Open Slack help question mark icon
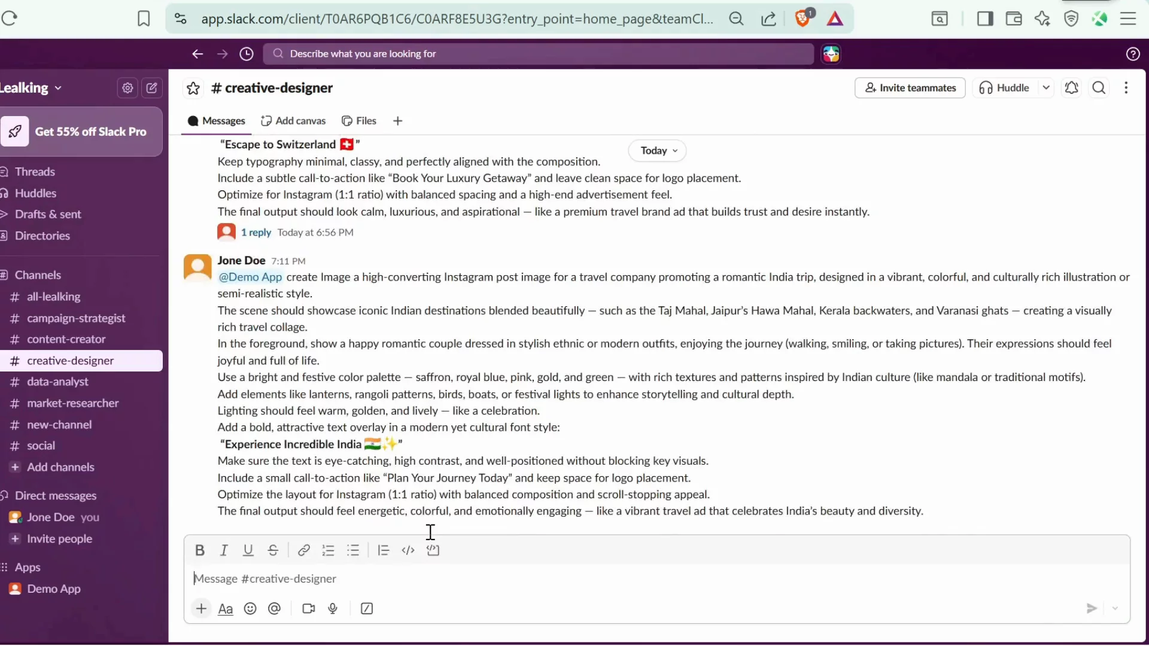1149x646 pixels. pyautogui.click(x=1132, y=54)
